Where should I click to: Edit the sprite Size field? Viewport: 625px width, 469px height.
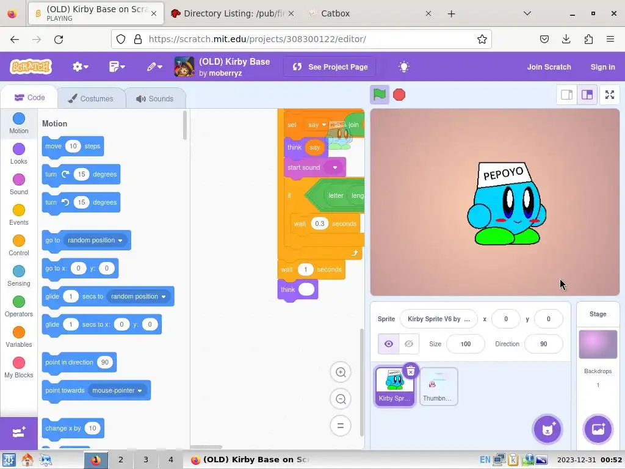466,344
